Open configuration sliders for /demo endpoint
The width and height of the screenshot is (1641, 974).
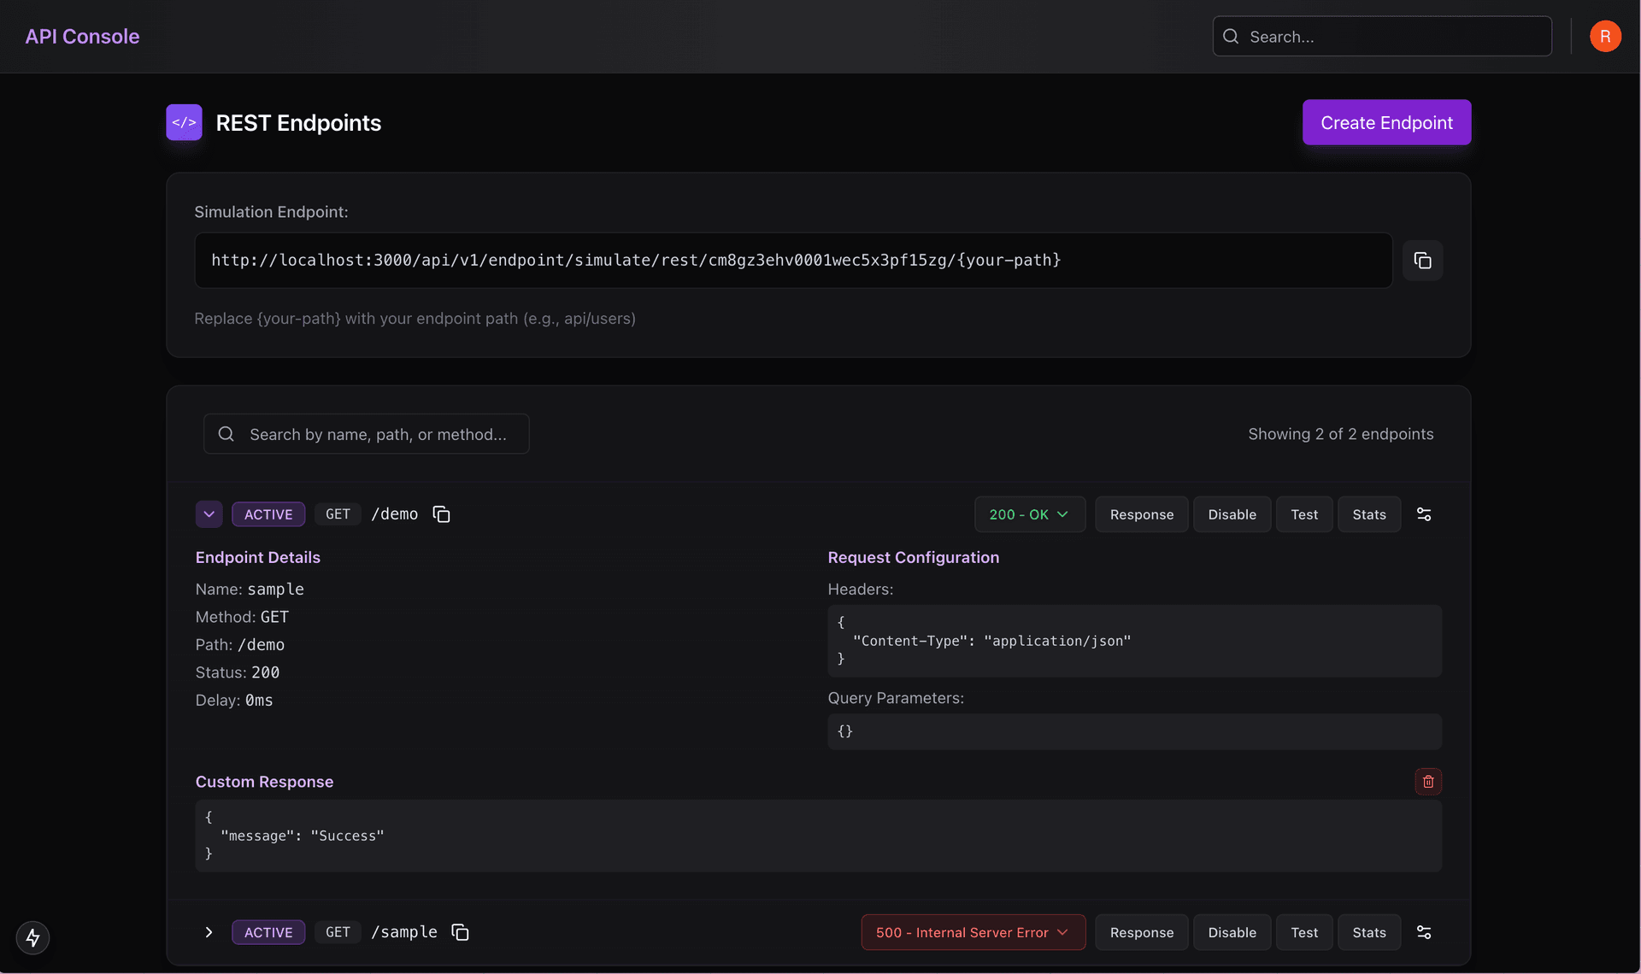click(1424, 513)
